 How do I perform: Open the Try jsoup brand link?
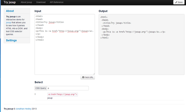10,2
